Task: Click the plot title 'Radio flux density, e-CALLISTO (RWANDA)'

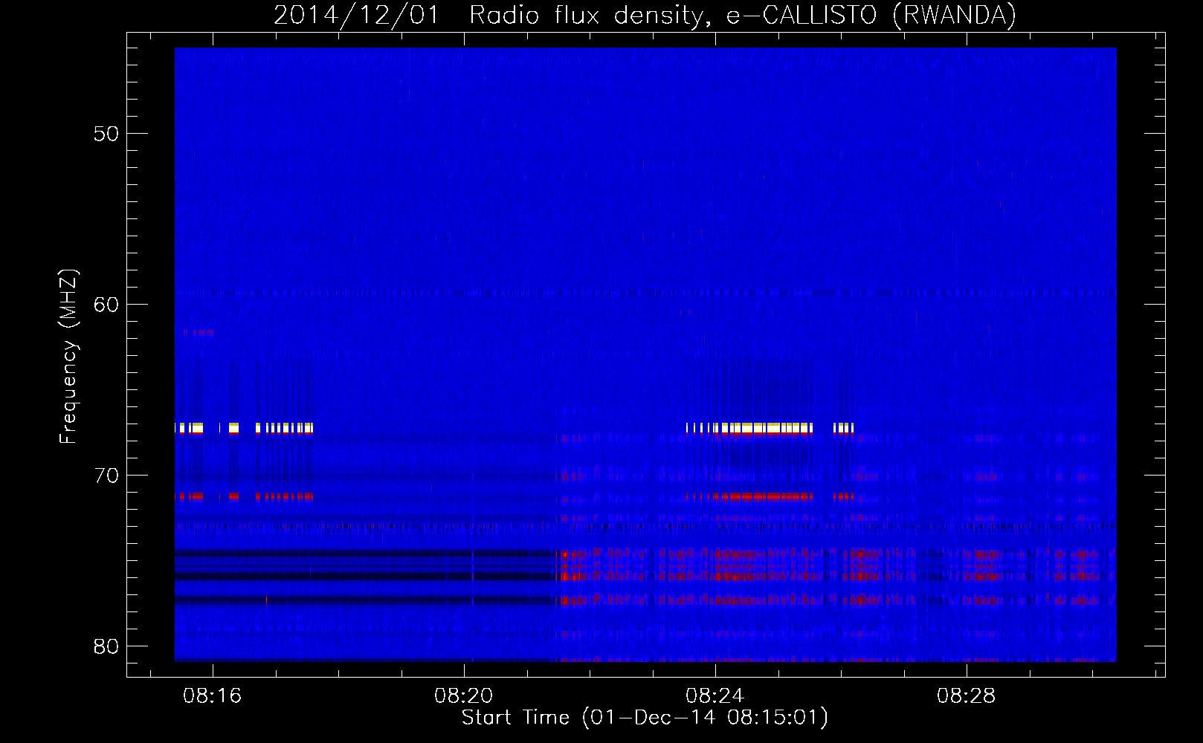Action: (743, 15)
